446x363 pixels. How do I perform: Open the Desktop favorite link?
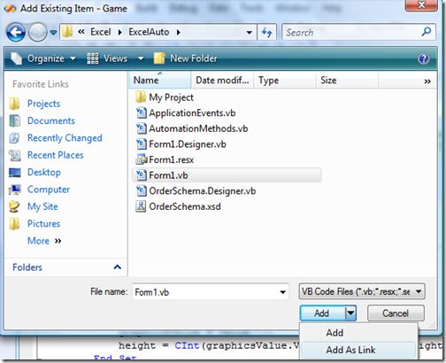pos(44,172)
